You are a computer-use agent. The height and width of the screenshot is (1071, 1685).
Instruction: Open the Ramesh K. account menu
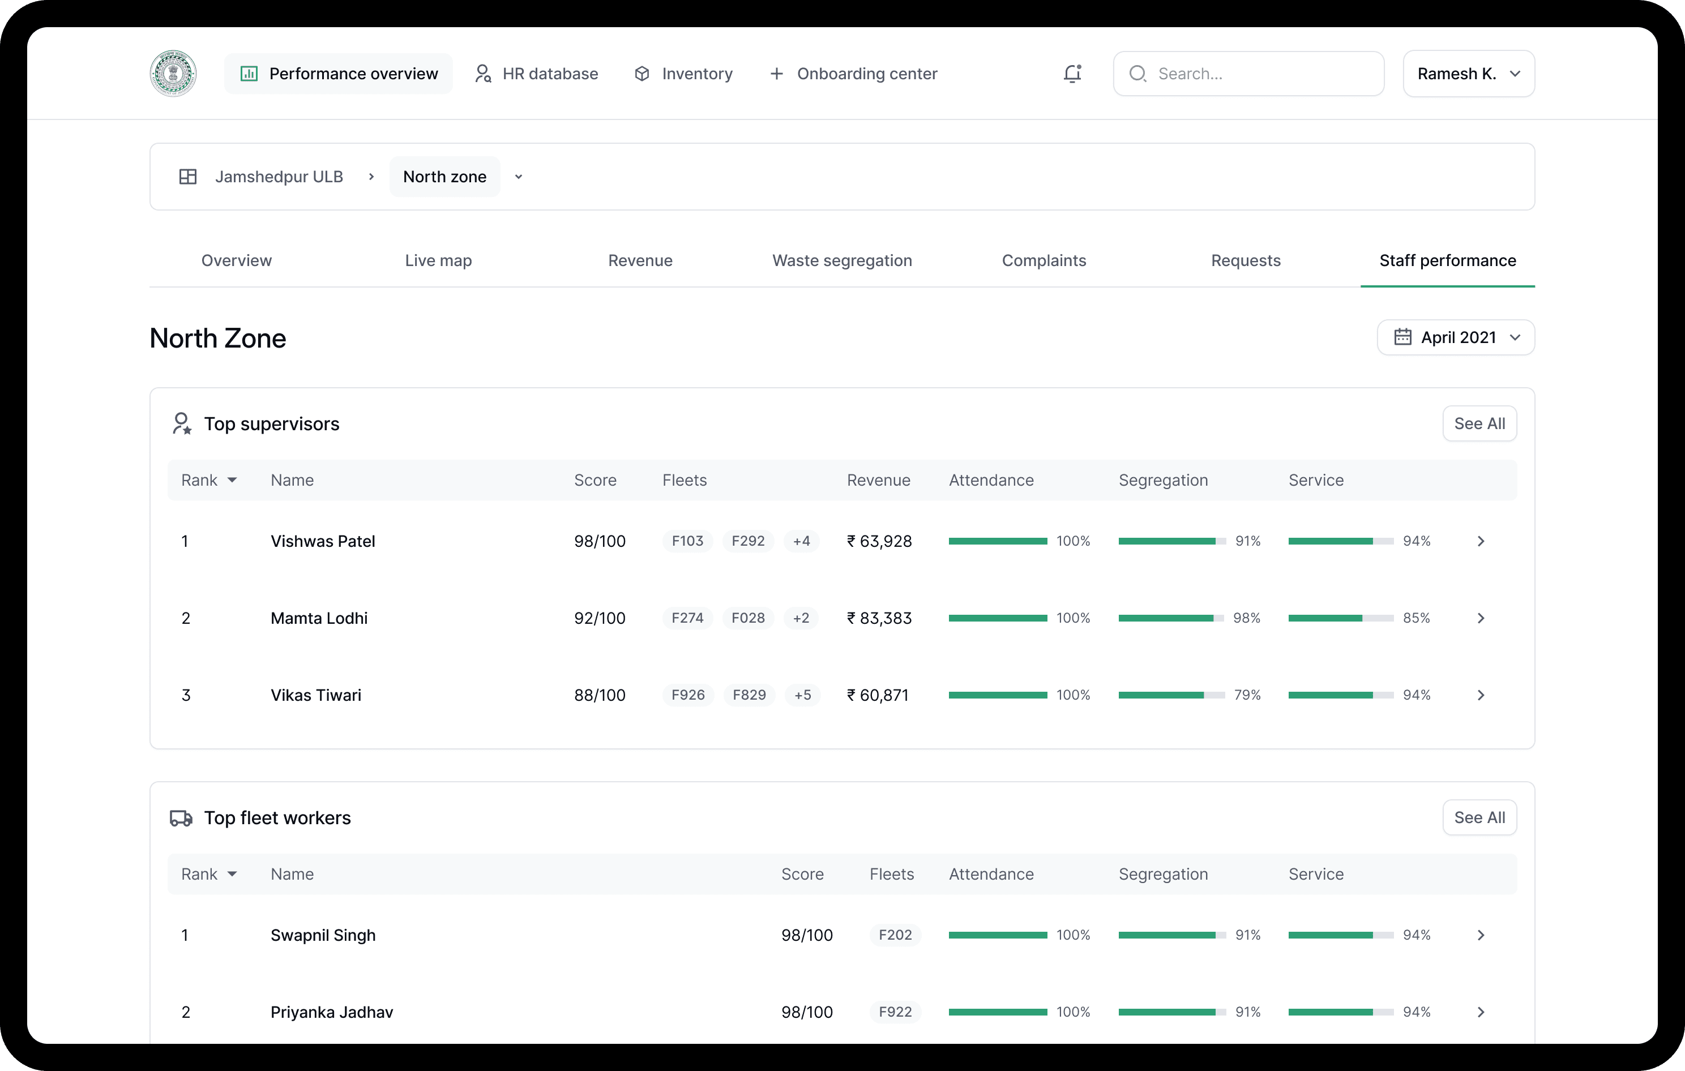click(x=1468, y=74)
